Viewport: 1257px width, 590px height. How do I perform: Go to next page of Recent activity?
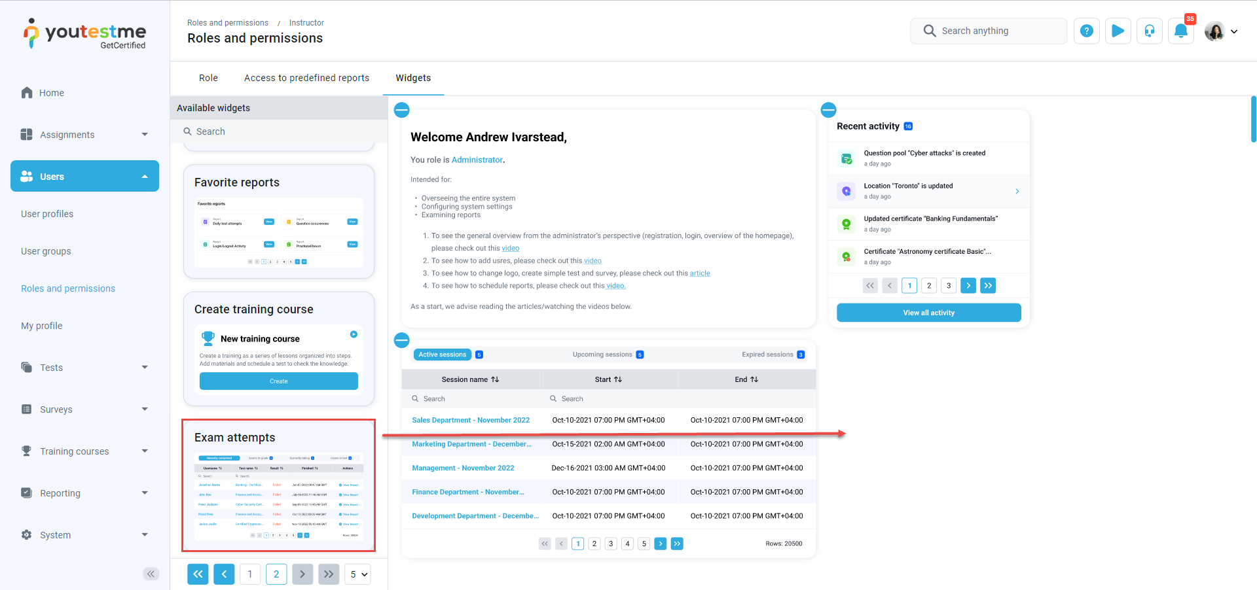pos(968,285)
